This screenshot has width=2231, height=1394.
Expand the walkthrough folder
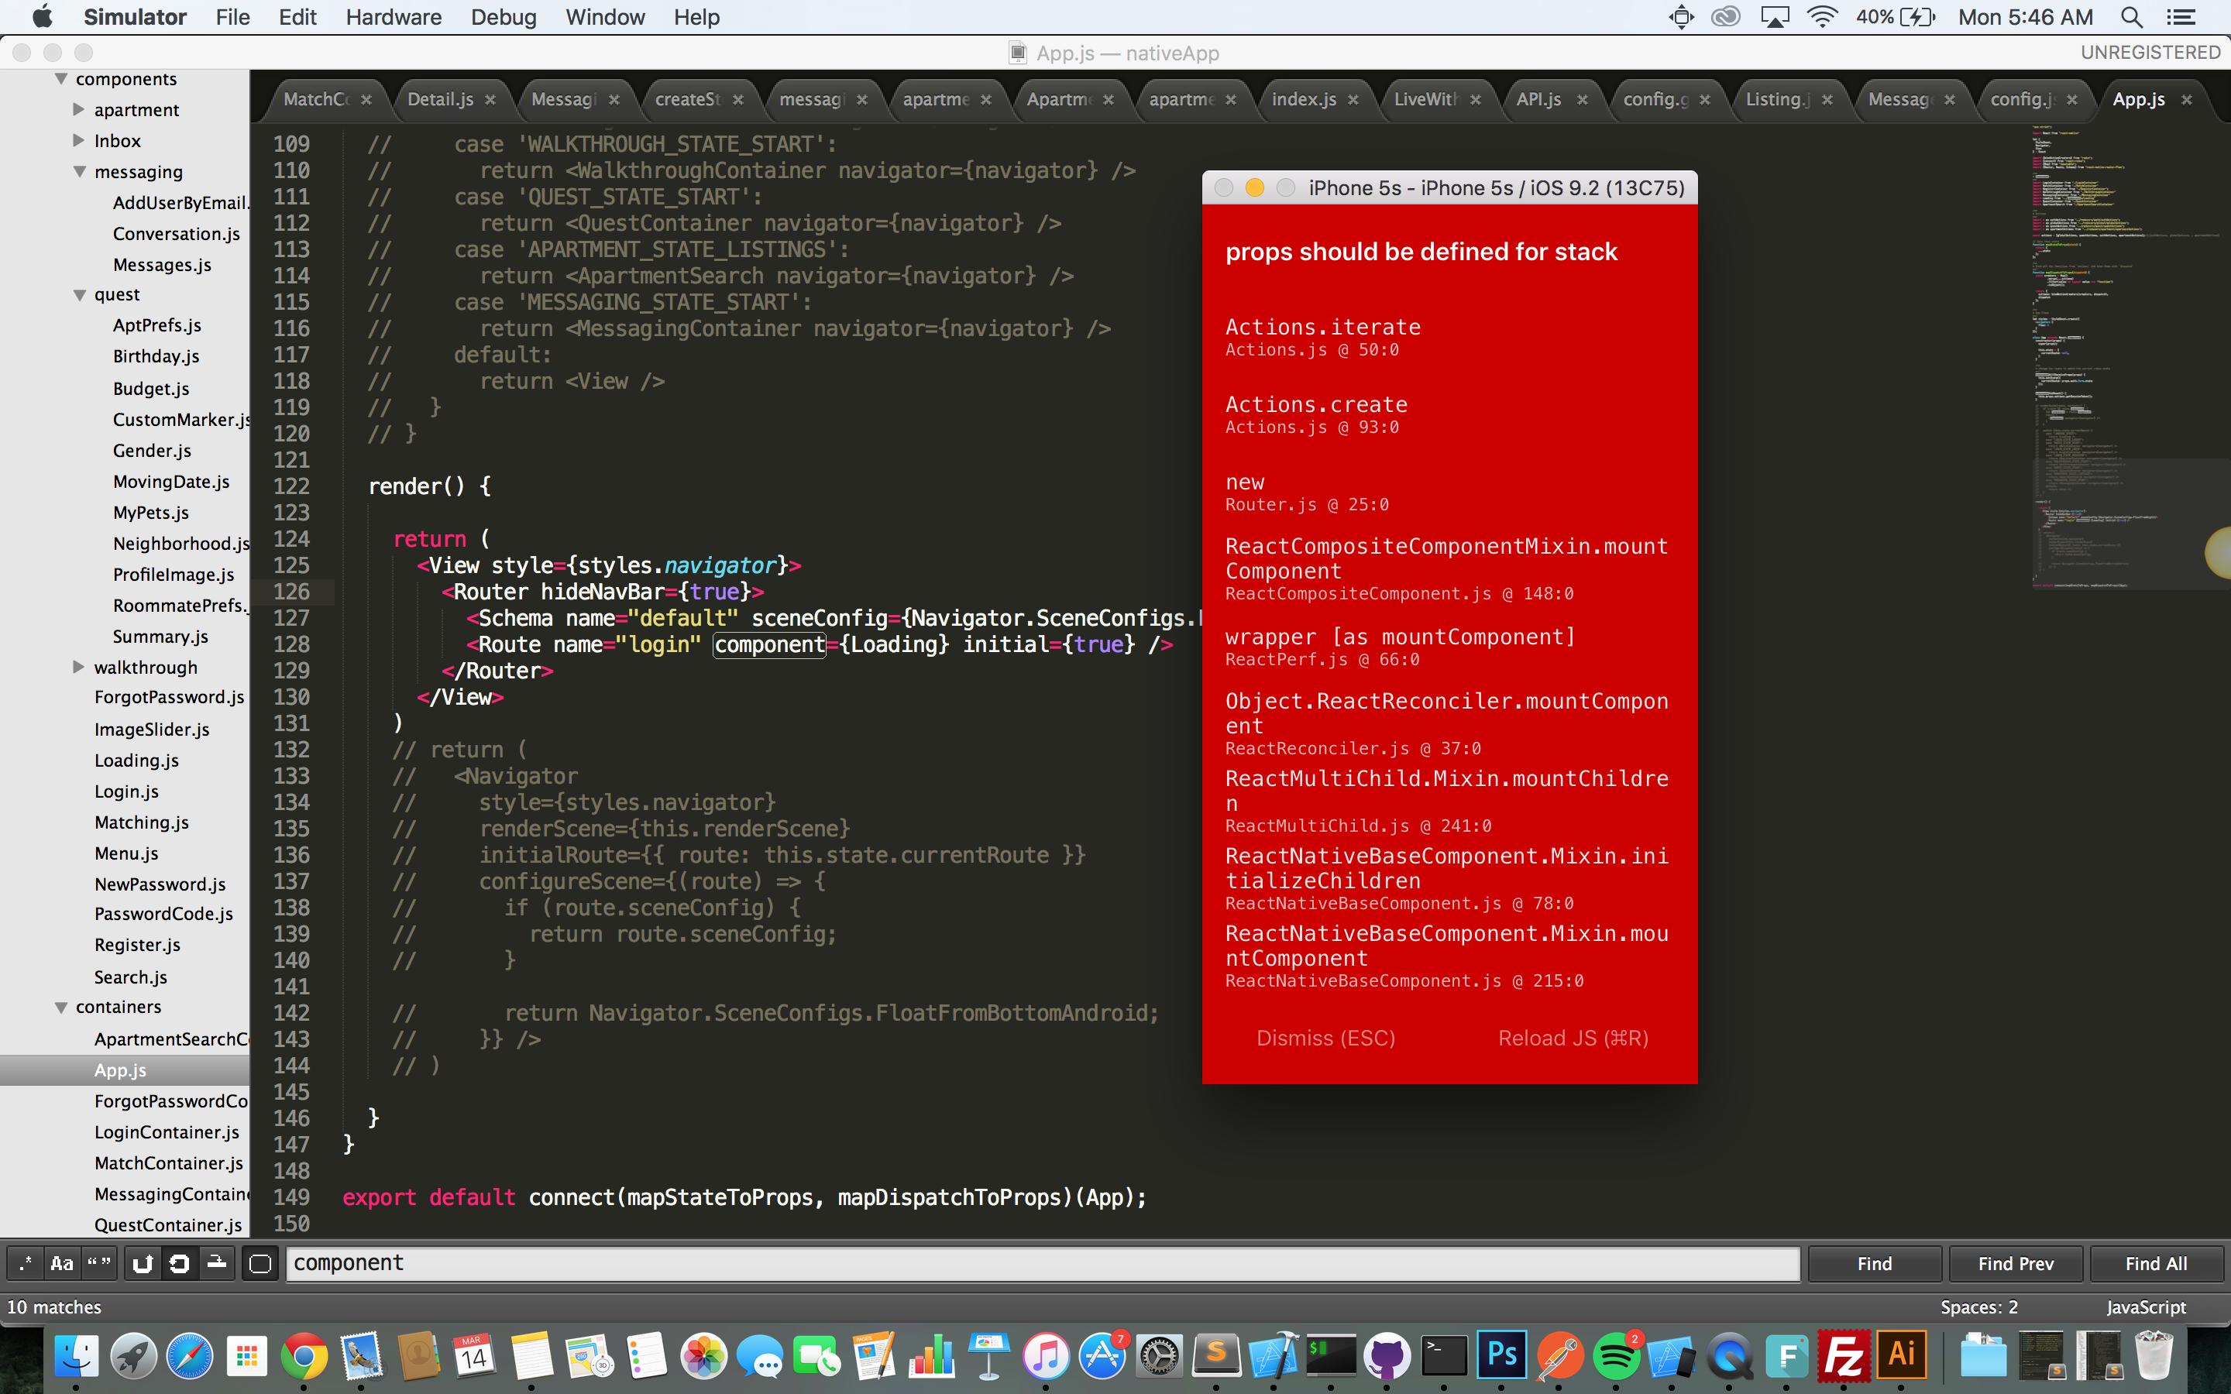tap(79, 667)
